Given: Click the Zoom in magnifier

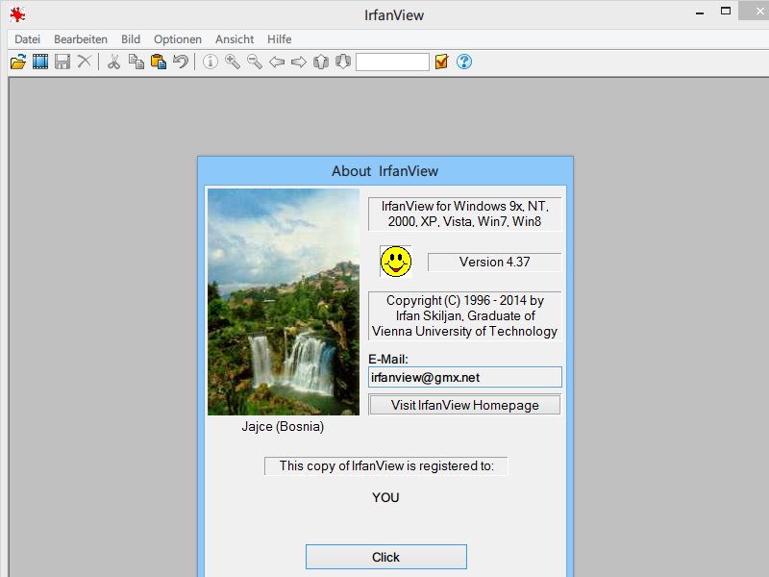Looking at the screenshot, I should (x=233, y=62).
